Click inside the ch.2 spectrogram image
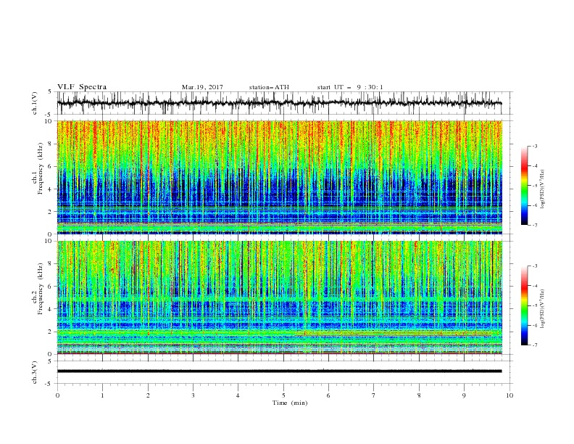Viewport: 574px width, 444px height. [279, 297]
